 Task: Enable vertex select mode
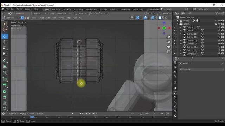(22, 18)
